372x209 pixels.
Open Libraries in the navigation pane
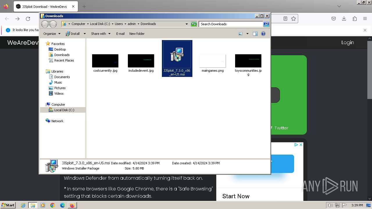[x=57, y=71]
